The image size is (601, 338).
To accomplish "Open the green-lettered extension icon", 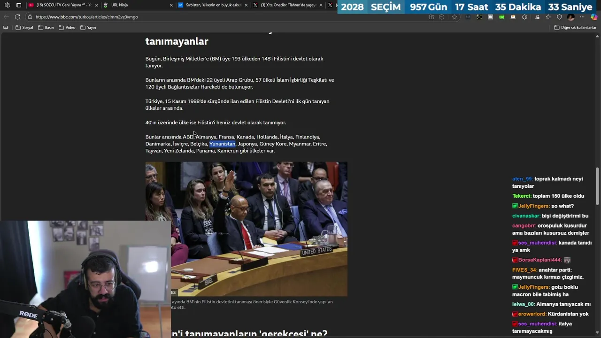I will tap(502, 17).
